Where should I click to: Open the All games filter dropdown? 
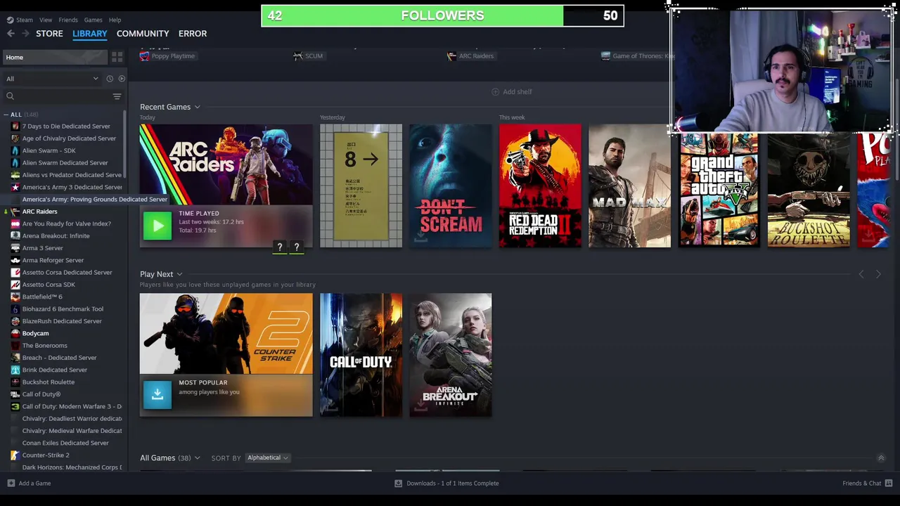tap(52, 79)
